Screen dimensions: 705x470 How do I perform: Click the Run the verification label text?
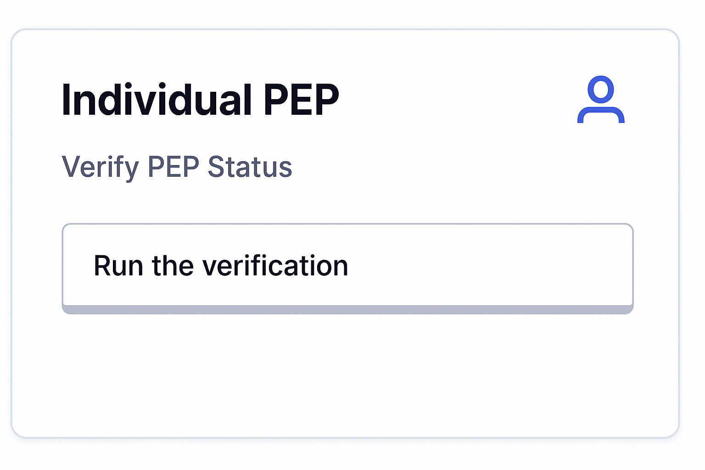pos(221,266)
